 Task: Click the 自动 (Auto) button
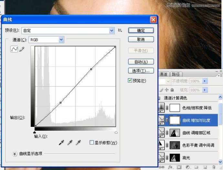point(141,62)
